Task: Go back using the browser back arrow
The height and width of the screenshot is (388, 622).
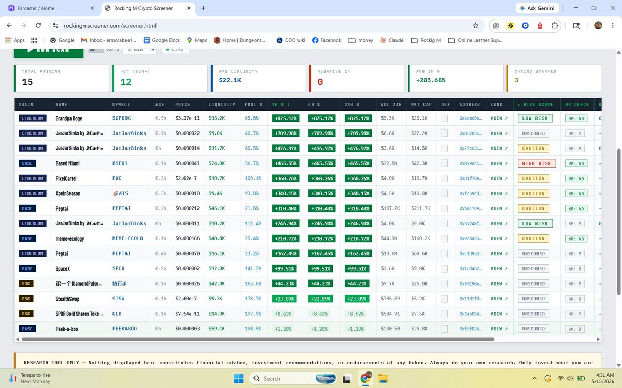Action: point(10,25)
